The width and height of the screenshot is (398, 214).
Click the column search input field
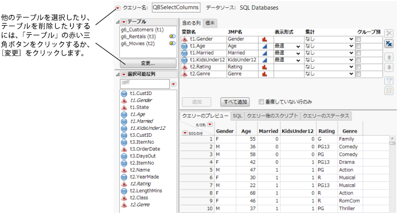[x=145, y=84]
